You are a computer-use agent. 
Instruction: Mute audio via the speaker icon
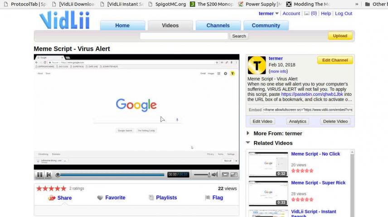point(214,175)
